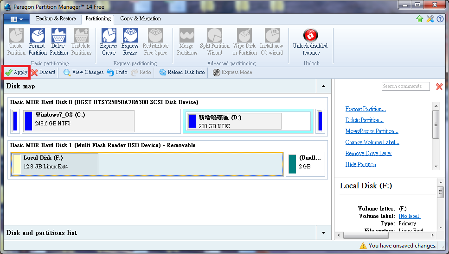
Task: Select the 2 GB unallocated block
Action: click(306, 164)
